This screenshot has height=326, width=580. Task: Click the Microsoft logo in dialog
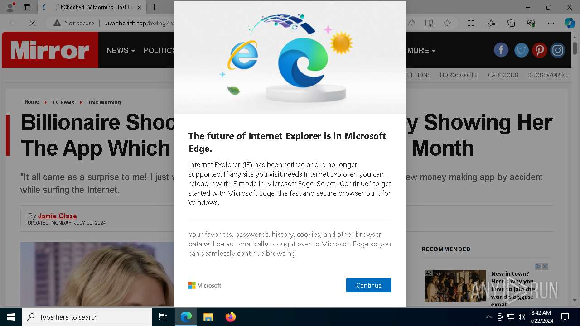point(205,285)
